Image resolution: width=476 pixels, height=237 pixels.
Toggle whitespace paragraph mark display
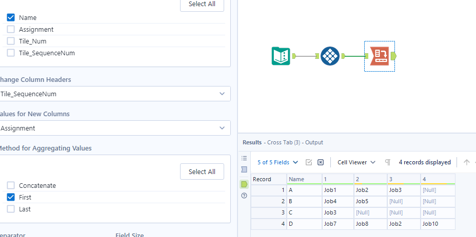388,162
